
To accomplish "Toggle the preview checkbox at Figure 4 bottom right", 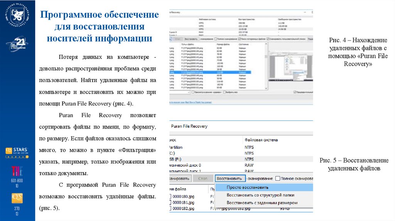I will (295, 92).
